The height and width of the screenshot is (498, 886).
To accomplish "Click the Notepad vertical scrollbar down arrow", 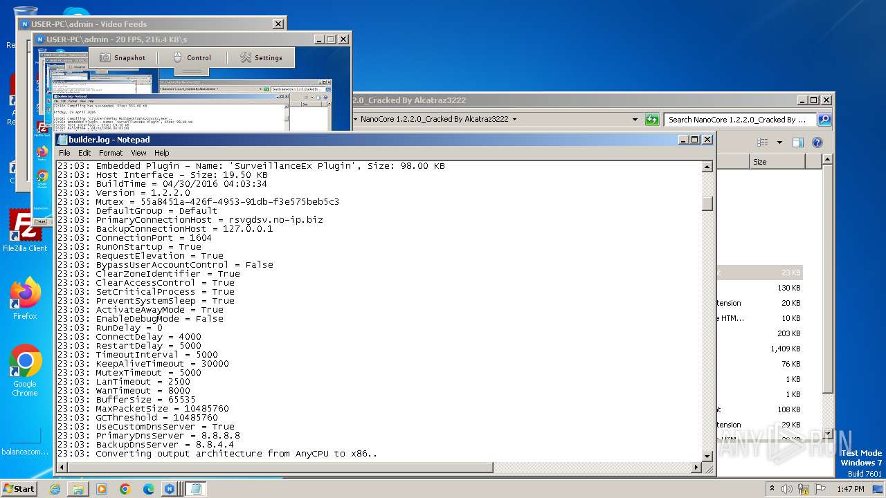I will pos(707,456).
